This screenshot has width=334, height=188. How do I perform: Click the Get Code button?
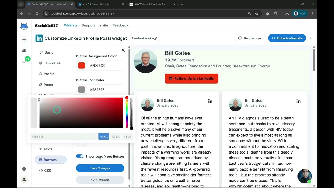point(100,180)
